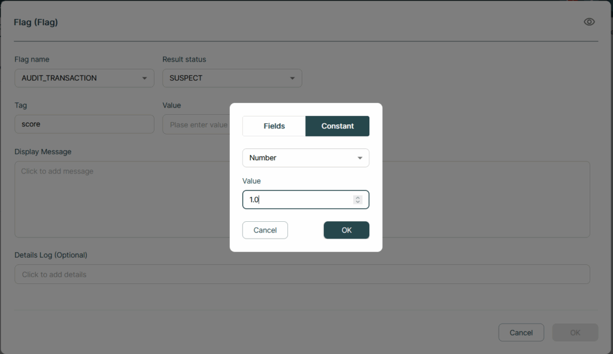Confirm with the popup OK button
Viewport: 613px width, 354px height.
point(347,230)
